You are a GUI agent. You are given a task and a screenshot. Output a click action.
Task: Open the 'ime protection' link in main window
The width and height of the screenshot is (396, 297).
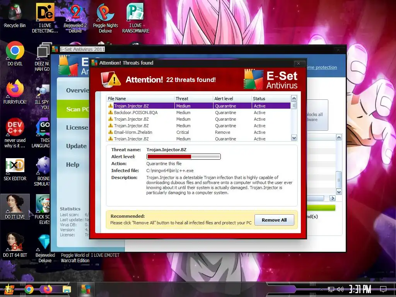(322, 67)
